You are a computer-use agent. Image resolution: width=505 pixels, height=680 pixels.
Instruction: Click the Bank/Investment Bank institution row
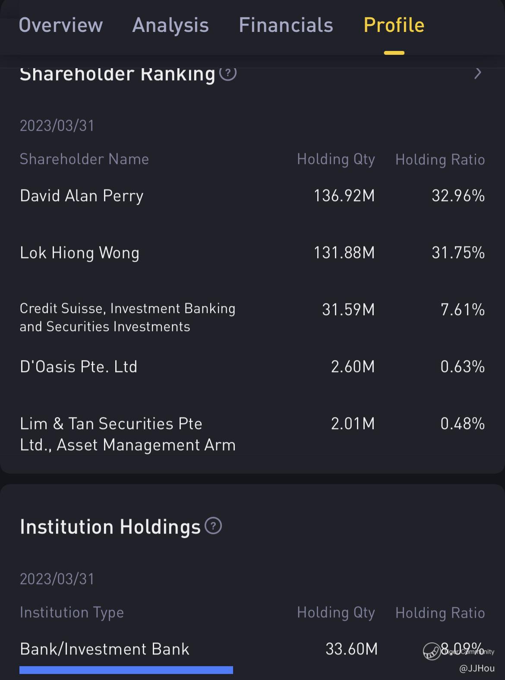(252, 649)
